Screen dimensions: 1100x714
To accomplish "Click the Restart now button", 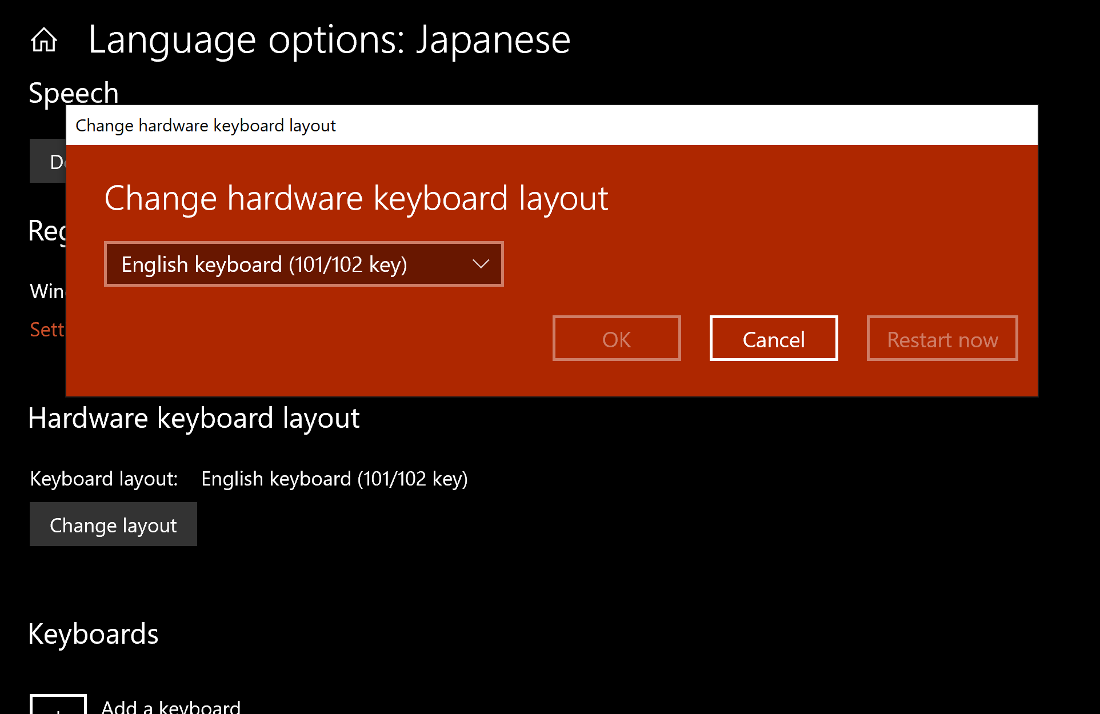I will tap(942, 339).
